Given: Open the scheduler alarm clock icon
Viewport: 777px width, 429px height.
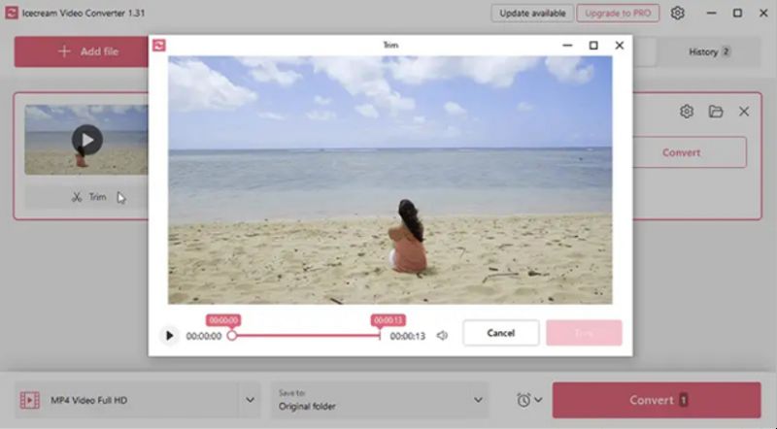Looking at the screenshot, I should 524,400.
